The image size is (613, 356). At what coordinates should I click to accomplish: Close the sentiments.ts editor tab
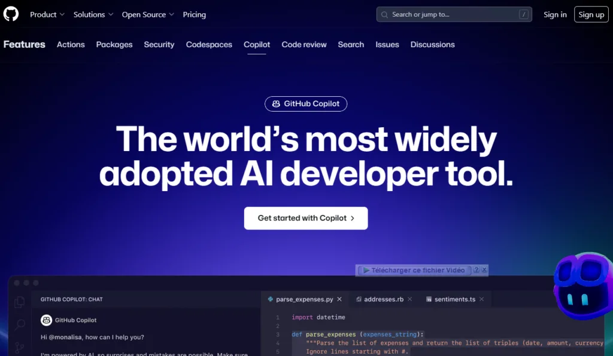coord(482,299)
